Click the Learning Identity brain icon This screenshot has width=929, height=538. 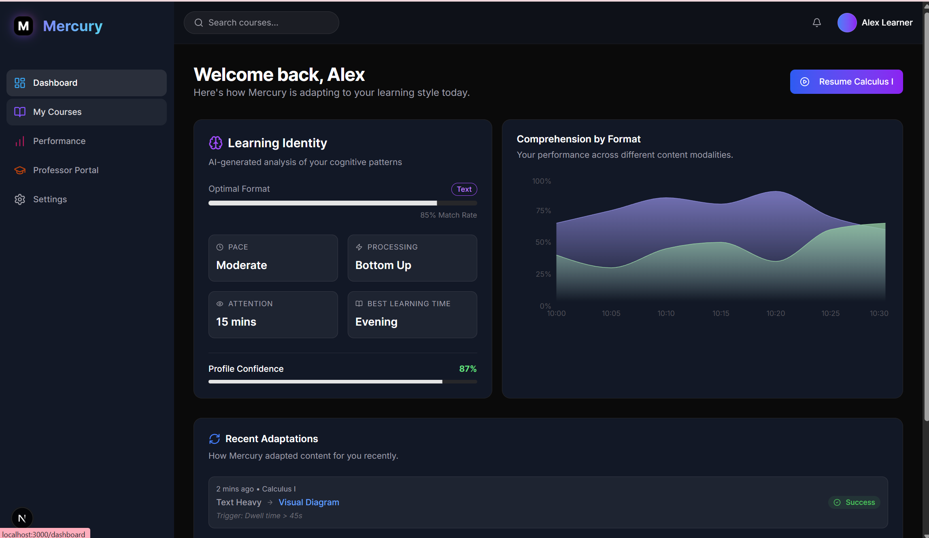point(215,143)
